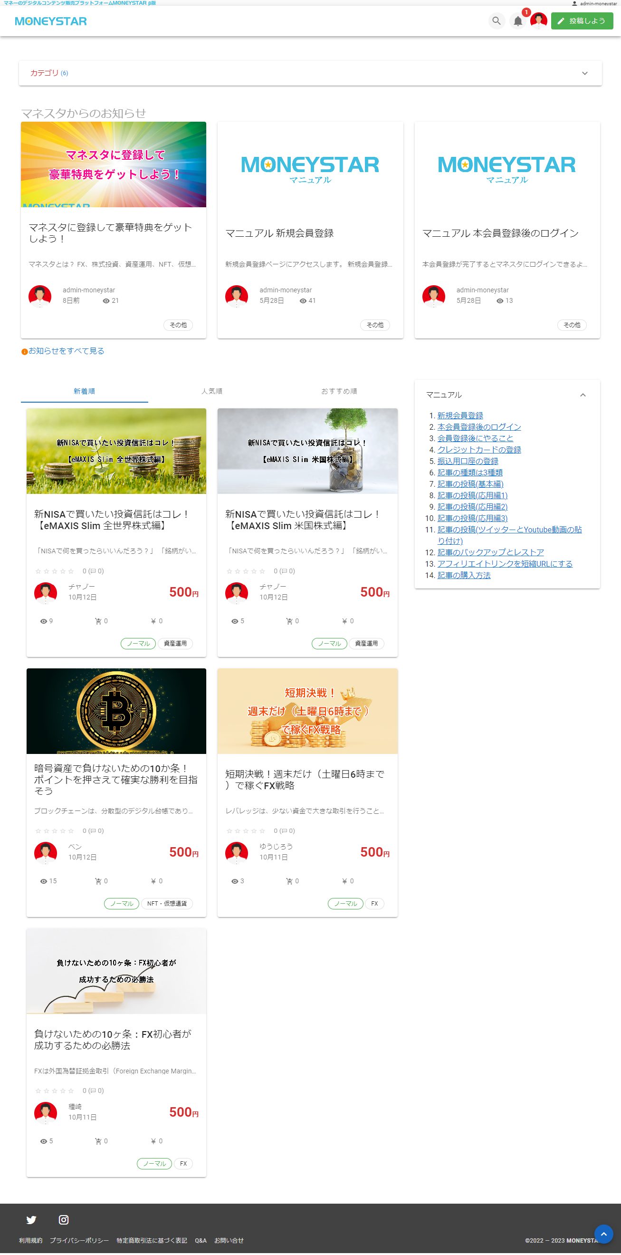Open 特定商取引法に基づく表記 footer link

click(x=152, y=1241)
